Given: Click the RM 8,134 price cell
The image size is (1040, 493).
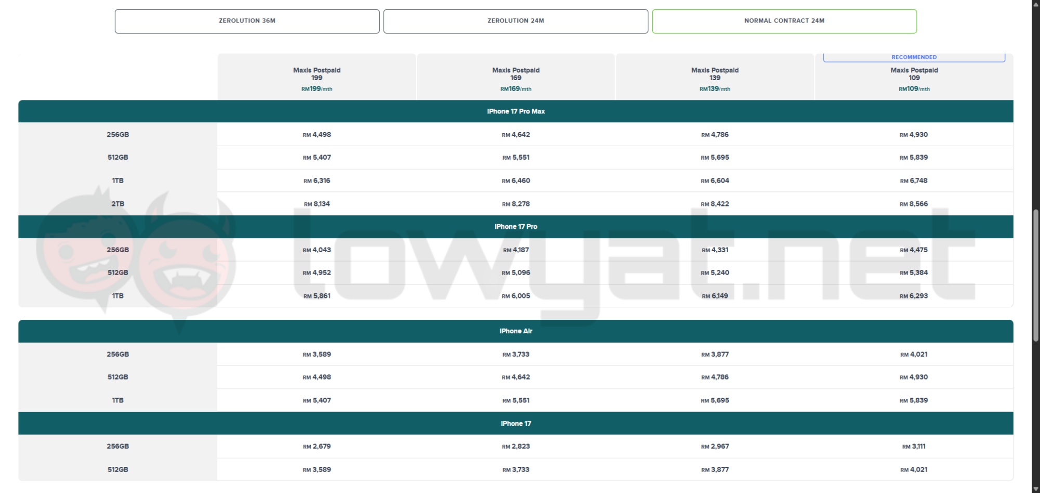Looking at the screenshot, I should coord(317,204).
